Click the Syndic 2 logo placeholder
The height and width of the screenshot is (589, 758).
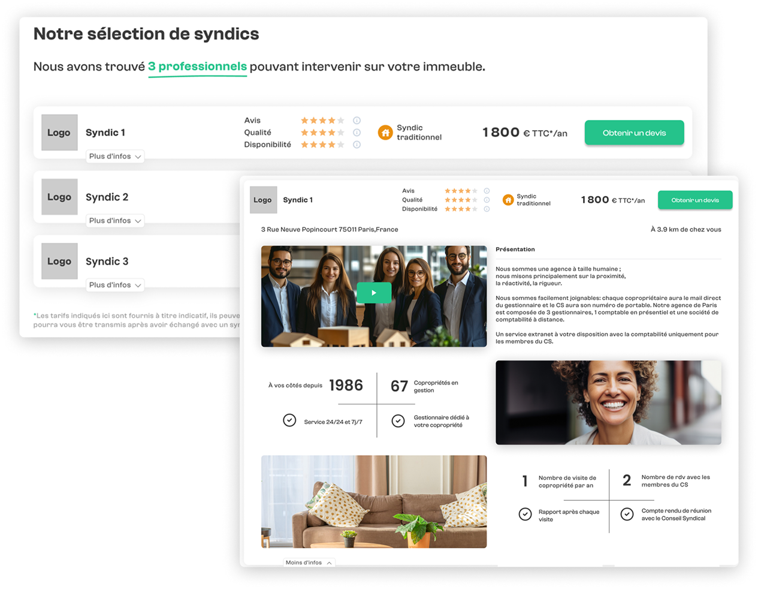(59, 197)
